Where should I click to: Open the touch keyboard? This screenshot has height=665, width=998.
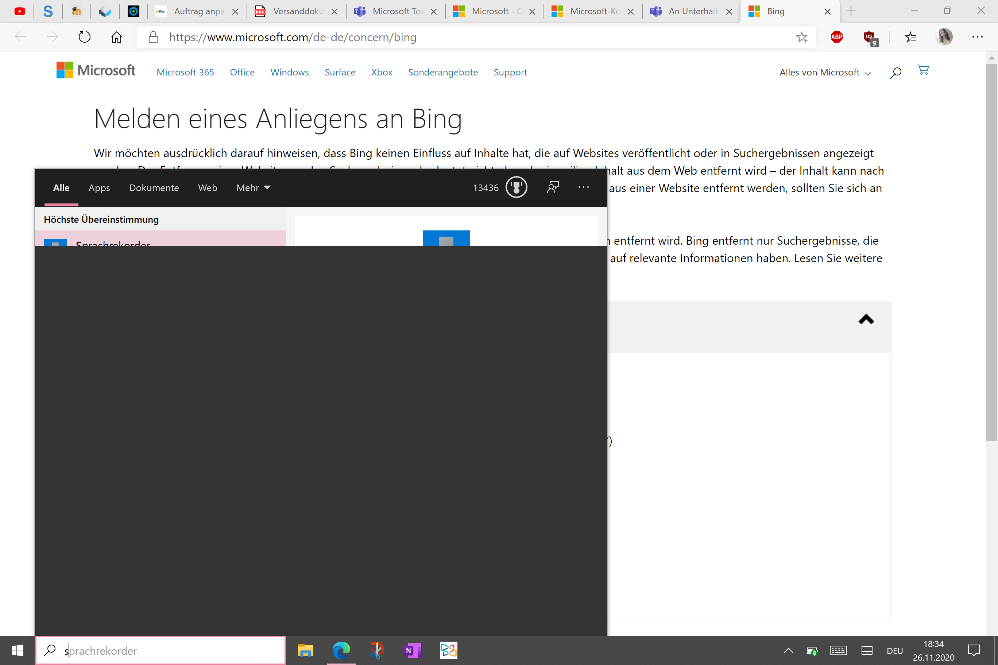pyautogui.click(x=838, y=650)
